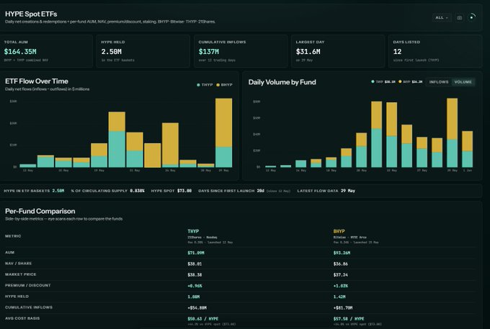
Task: Click THYP HYPE held value 1.08M
Action: pyautogui.click(x=194, y=297)
